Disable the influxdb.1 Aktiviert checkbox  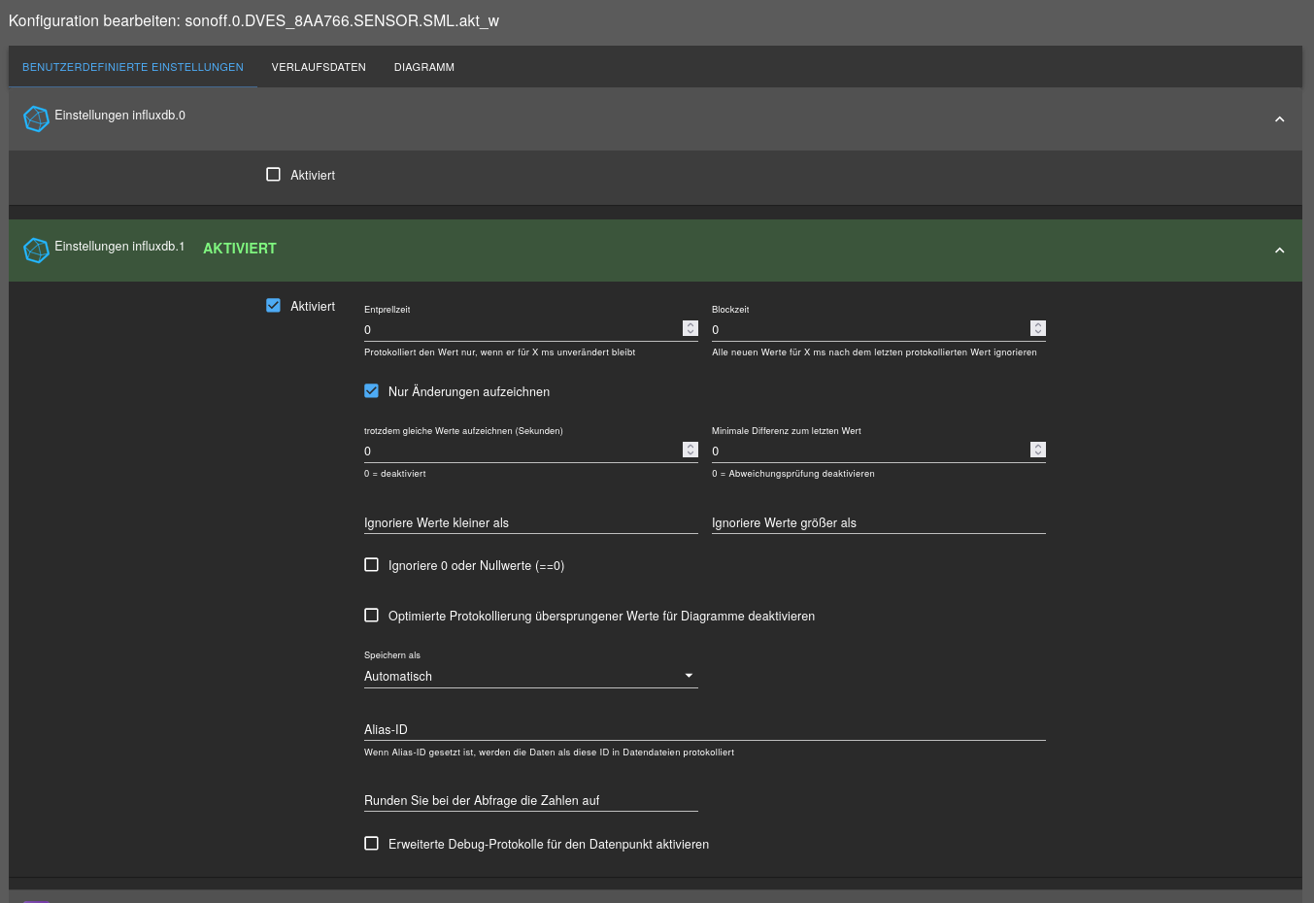tap(274, 306)
